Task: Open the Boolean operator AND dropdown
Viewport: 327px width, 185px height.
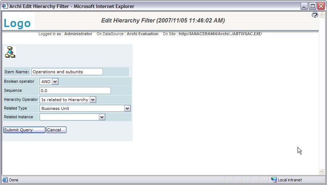Action: pyautogui.click(x=55, y=82)
